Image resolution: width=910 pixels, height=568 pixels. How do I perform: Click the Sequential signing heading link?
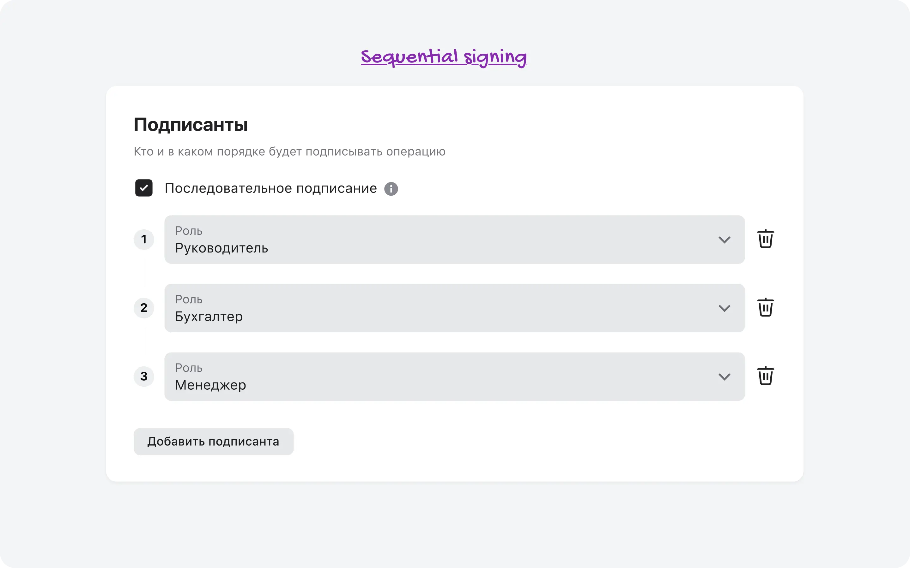[444, 57]
